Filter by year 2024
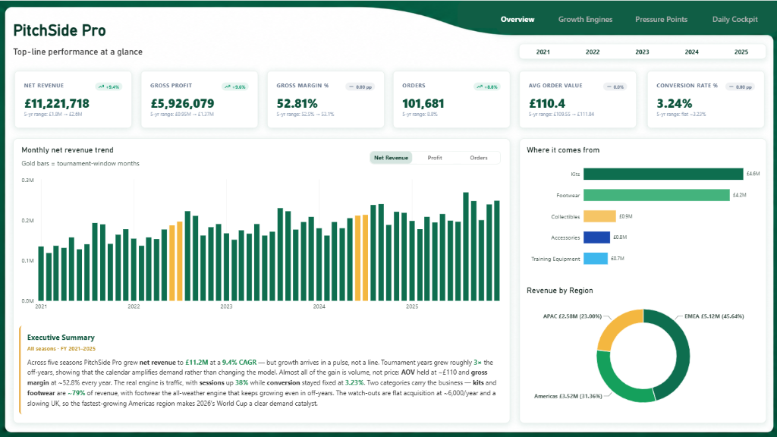This screenshot has width=777, height=437. 692,52
